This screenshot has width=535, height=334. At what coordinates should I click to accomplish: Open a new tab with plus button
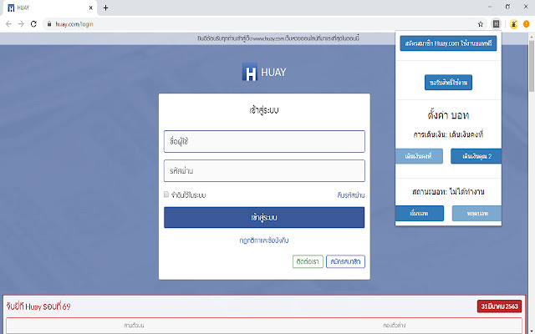tap(105, 8)
